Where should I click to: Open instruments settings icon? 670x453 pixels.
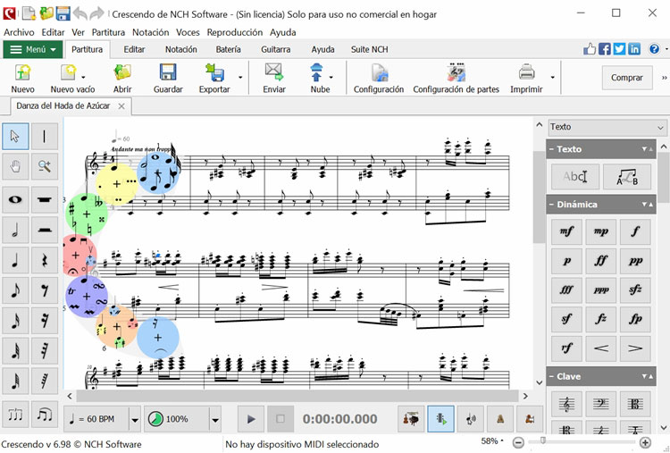[411, 419]
